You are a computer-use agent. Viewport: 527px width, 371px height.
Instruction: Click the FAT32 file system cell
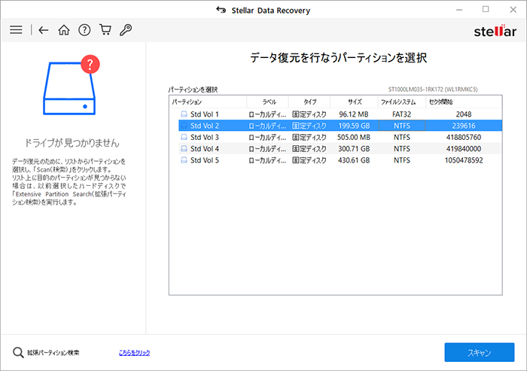(401, 114)
